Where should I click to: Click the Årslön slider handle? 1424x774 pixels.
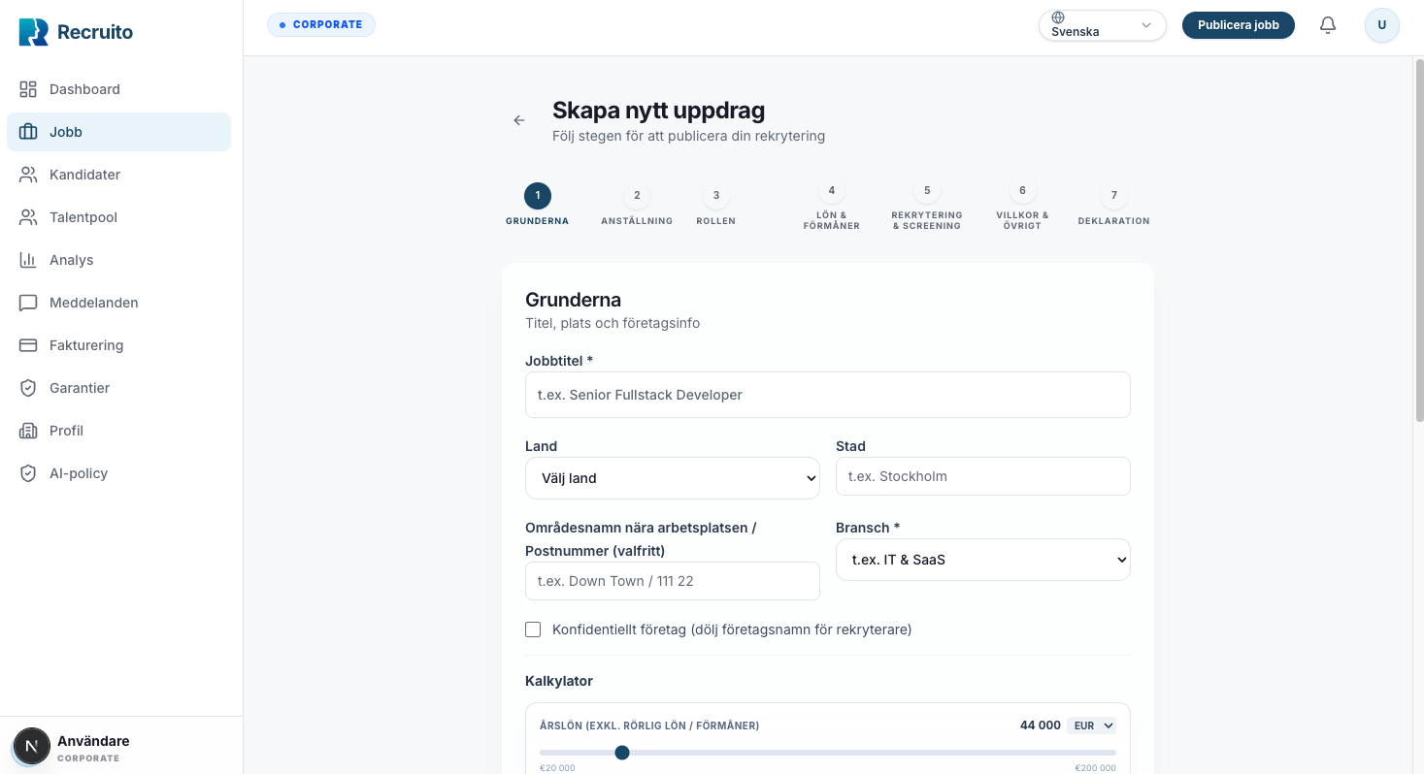[x=622, y=753]
